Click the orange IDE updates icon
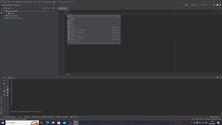Image resolution: width=222 pixels, height=125 pixels. coord(217,5)
